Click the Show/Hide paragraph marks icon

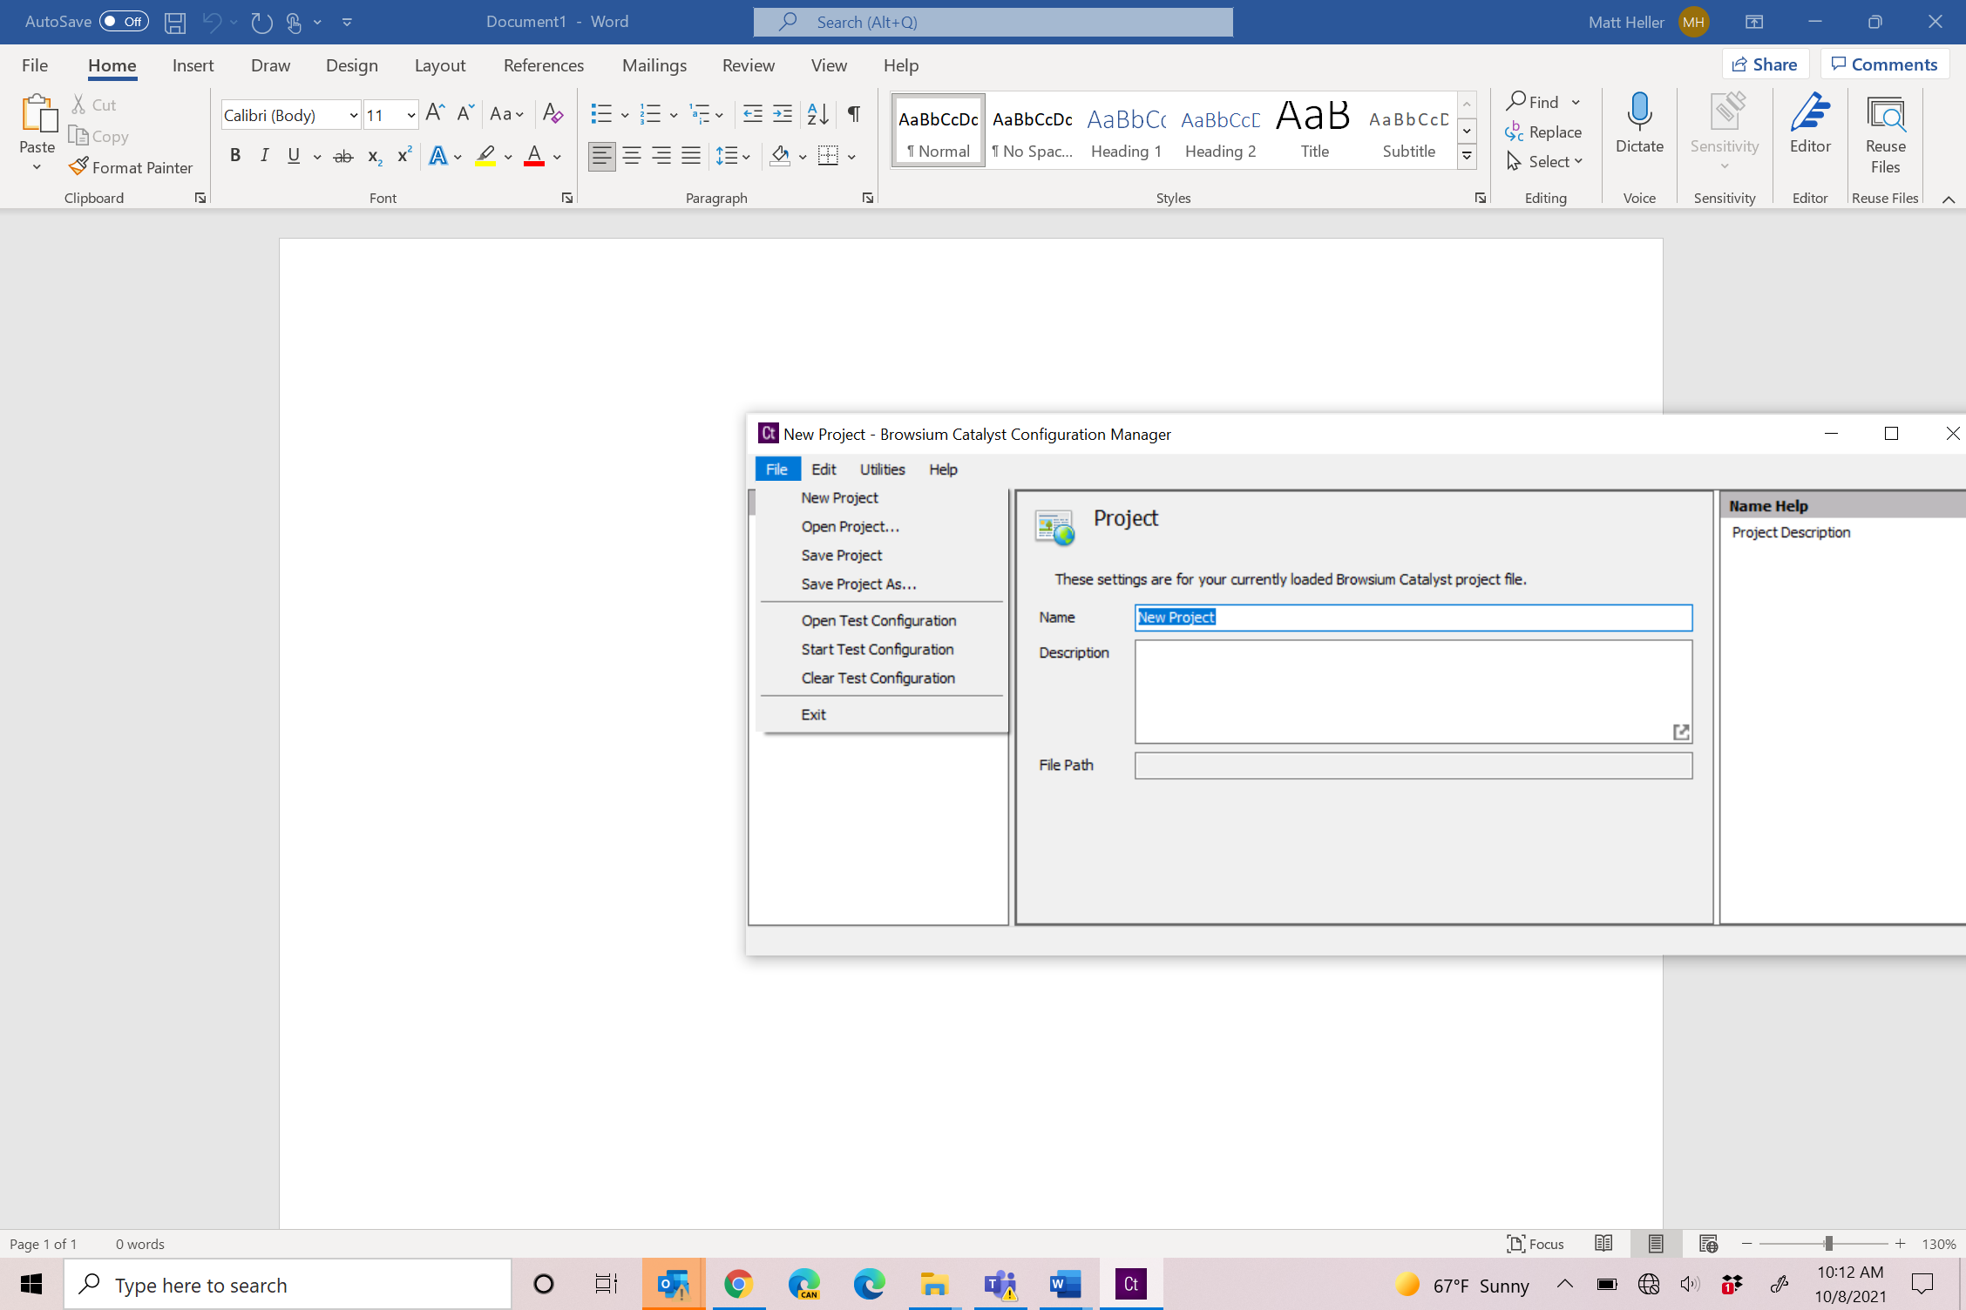[854, 114]
